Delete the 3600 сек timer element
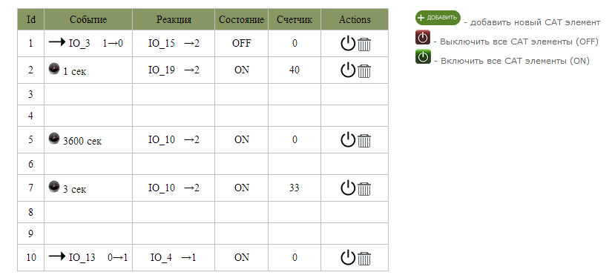The height and width of the screenshot is (278, 612). click(x=364, y=141)
